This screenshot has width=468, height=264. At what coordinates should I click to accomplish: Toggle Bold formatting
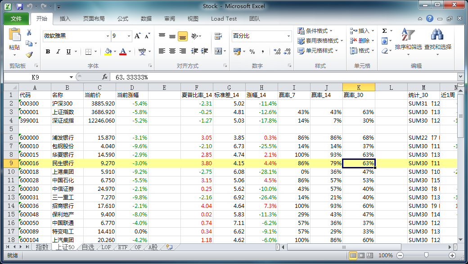tap(48, 52)
